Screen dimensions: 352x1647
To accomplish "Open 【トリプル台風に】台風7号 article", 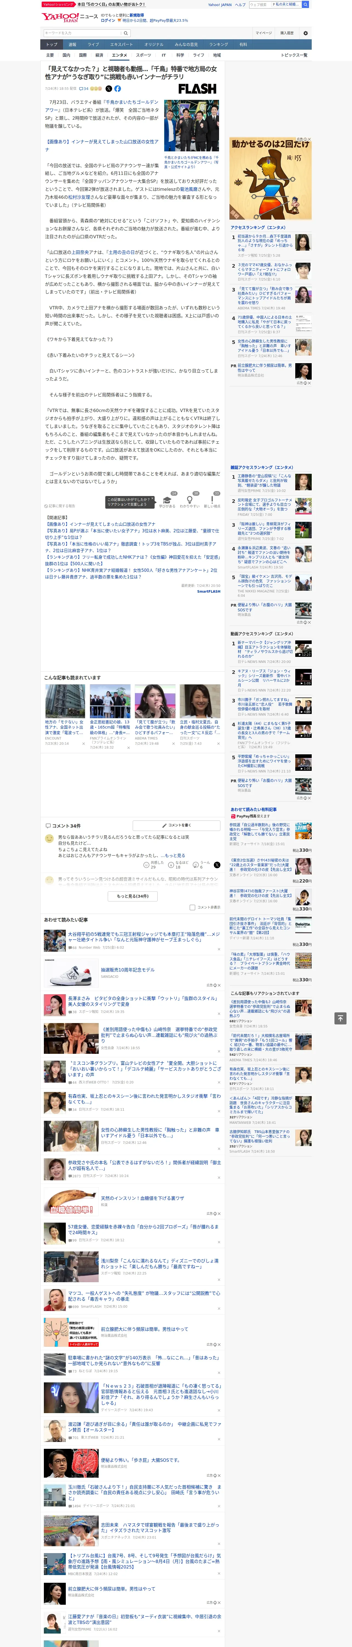I will 144,1561.
